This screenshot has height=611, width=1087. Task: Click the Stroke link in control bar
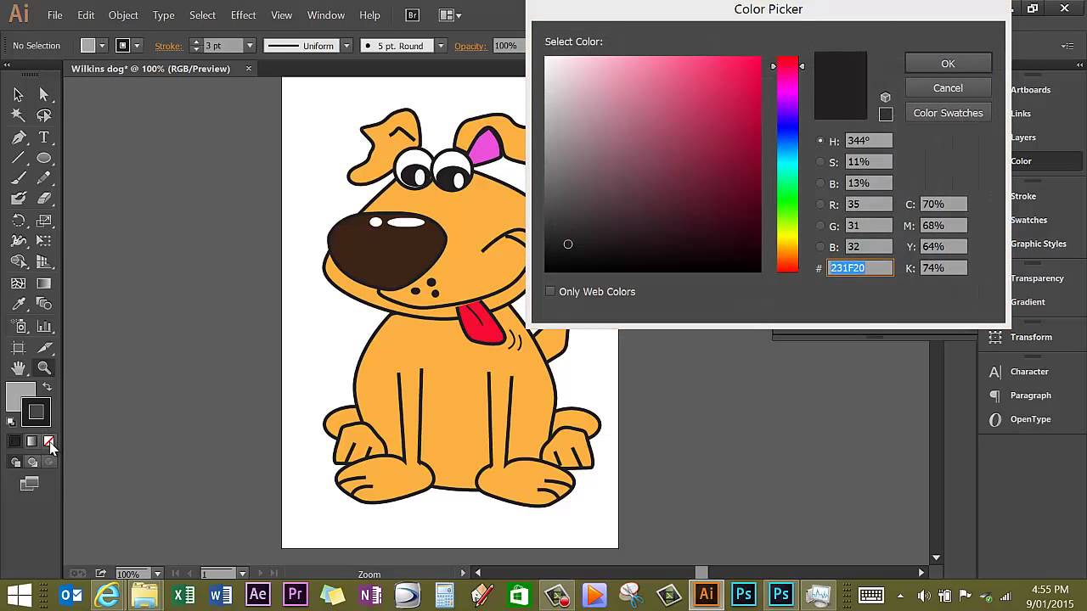click(168, 46)
